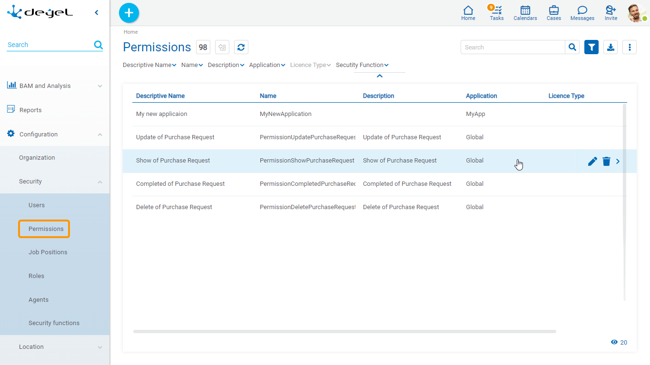Sort by the Licence Type column header
650x365 pixels.
click(x=566, y=96)
